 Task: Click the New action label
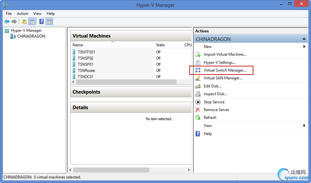point(207,47)
